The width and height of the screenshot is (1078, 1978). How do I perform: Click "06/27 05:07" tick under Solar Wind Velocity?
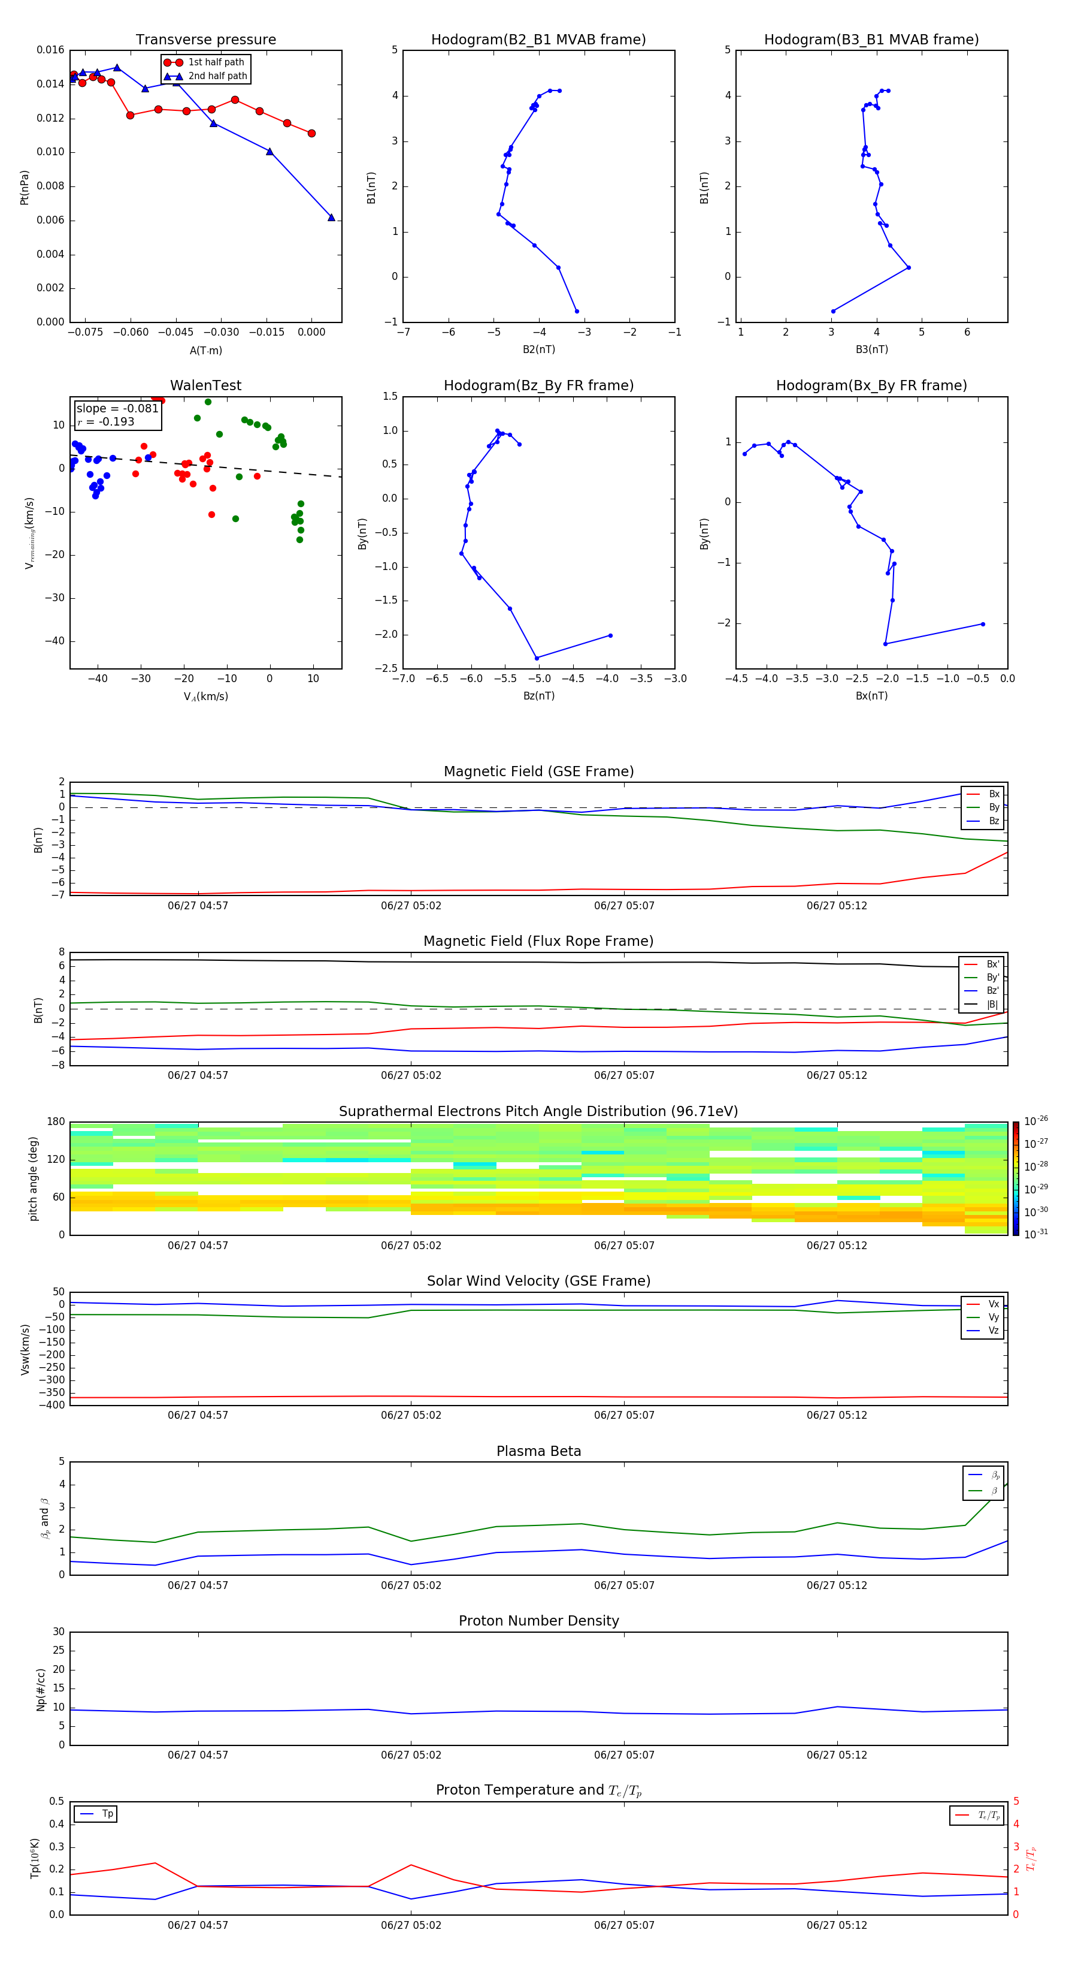(x=624, y=1415)
